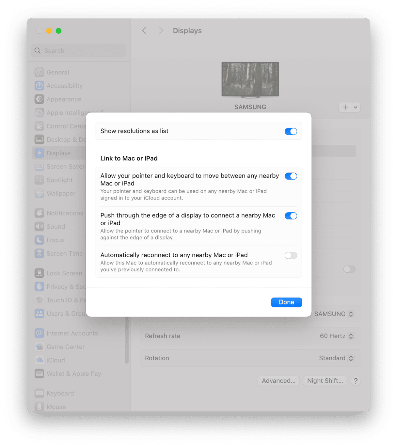Open Users & Groups icon
Screen dimensions: 397x447
40,314
